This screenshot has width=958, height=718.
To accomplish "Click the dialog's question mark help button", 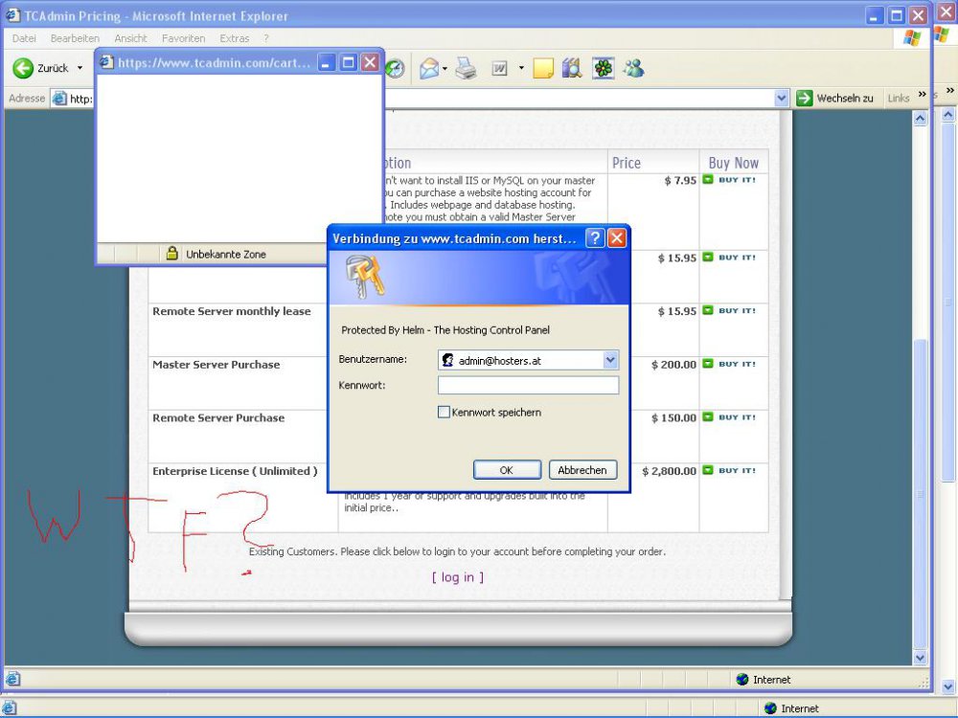I will 595,238.
